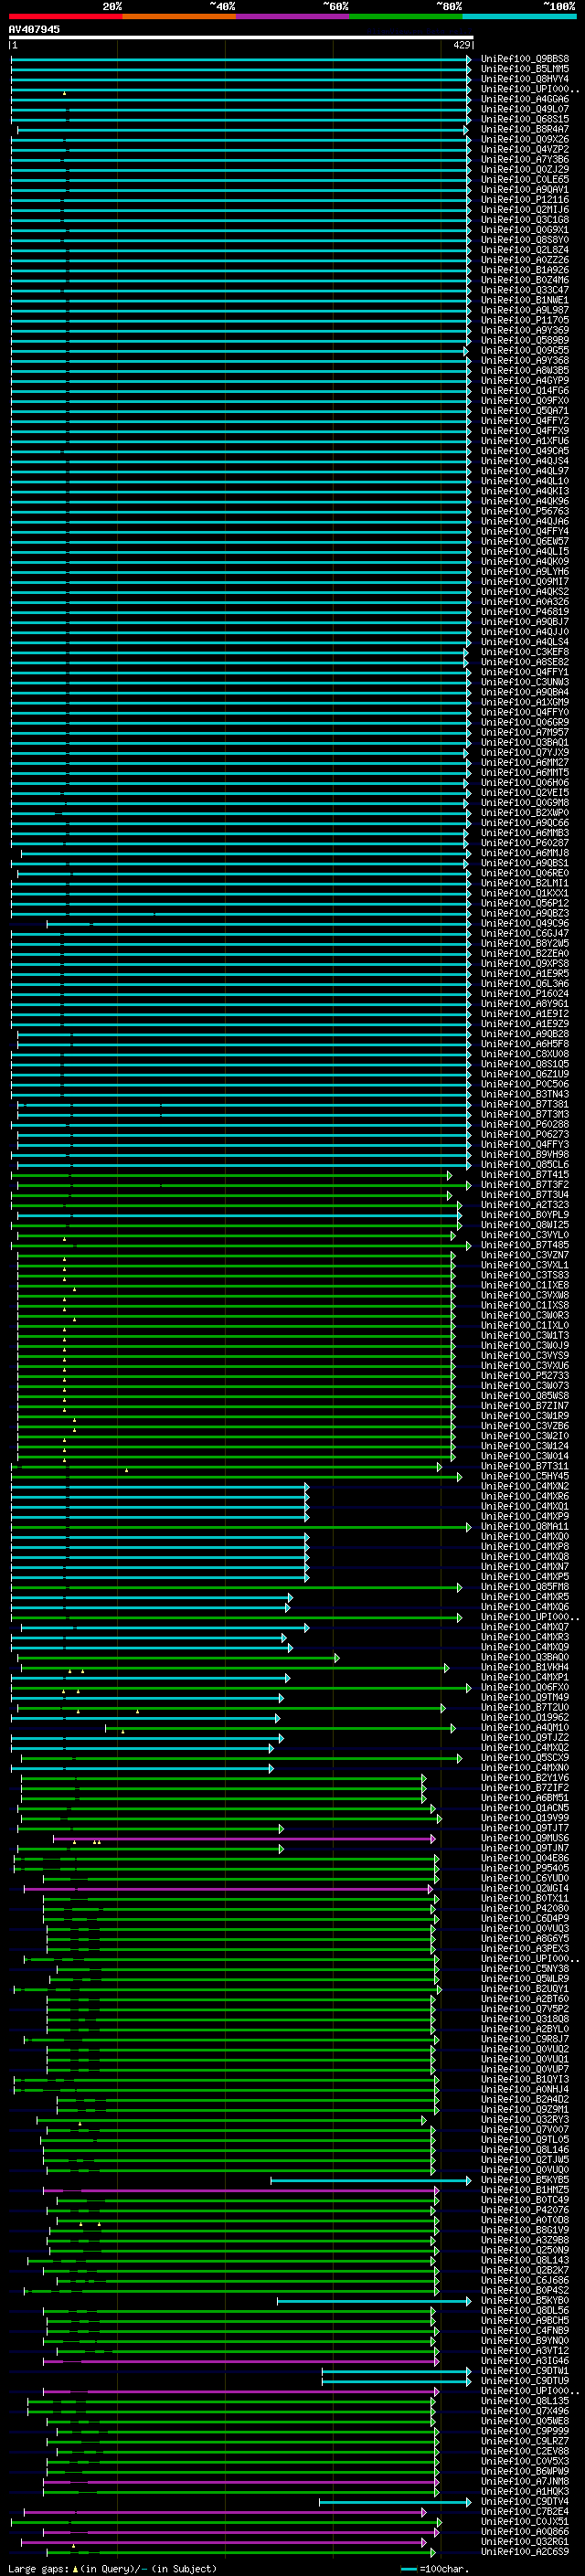Open hit UniRef100_P12116

coord(525,199)
